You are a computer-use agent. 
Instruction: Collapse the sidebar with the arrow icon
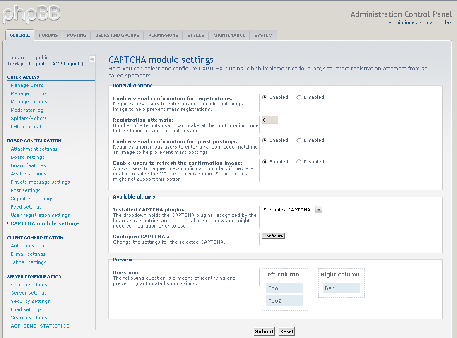click(x=92, y=59)
